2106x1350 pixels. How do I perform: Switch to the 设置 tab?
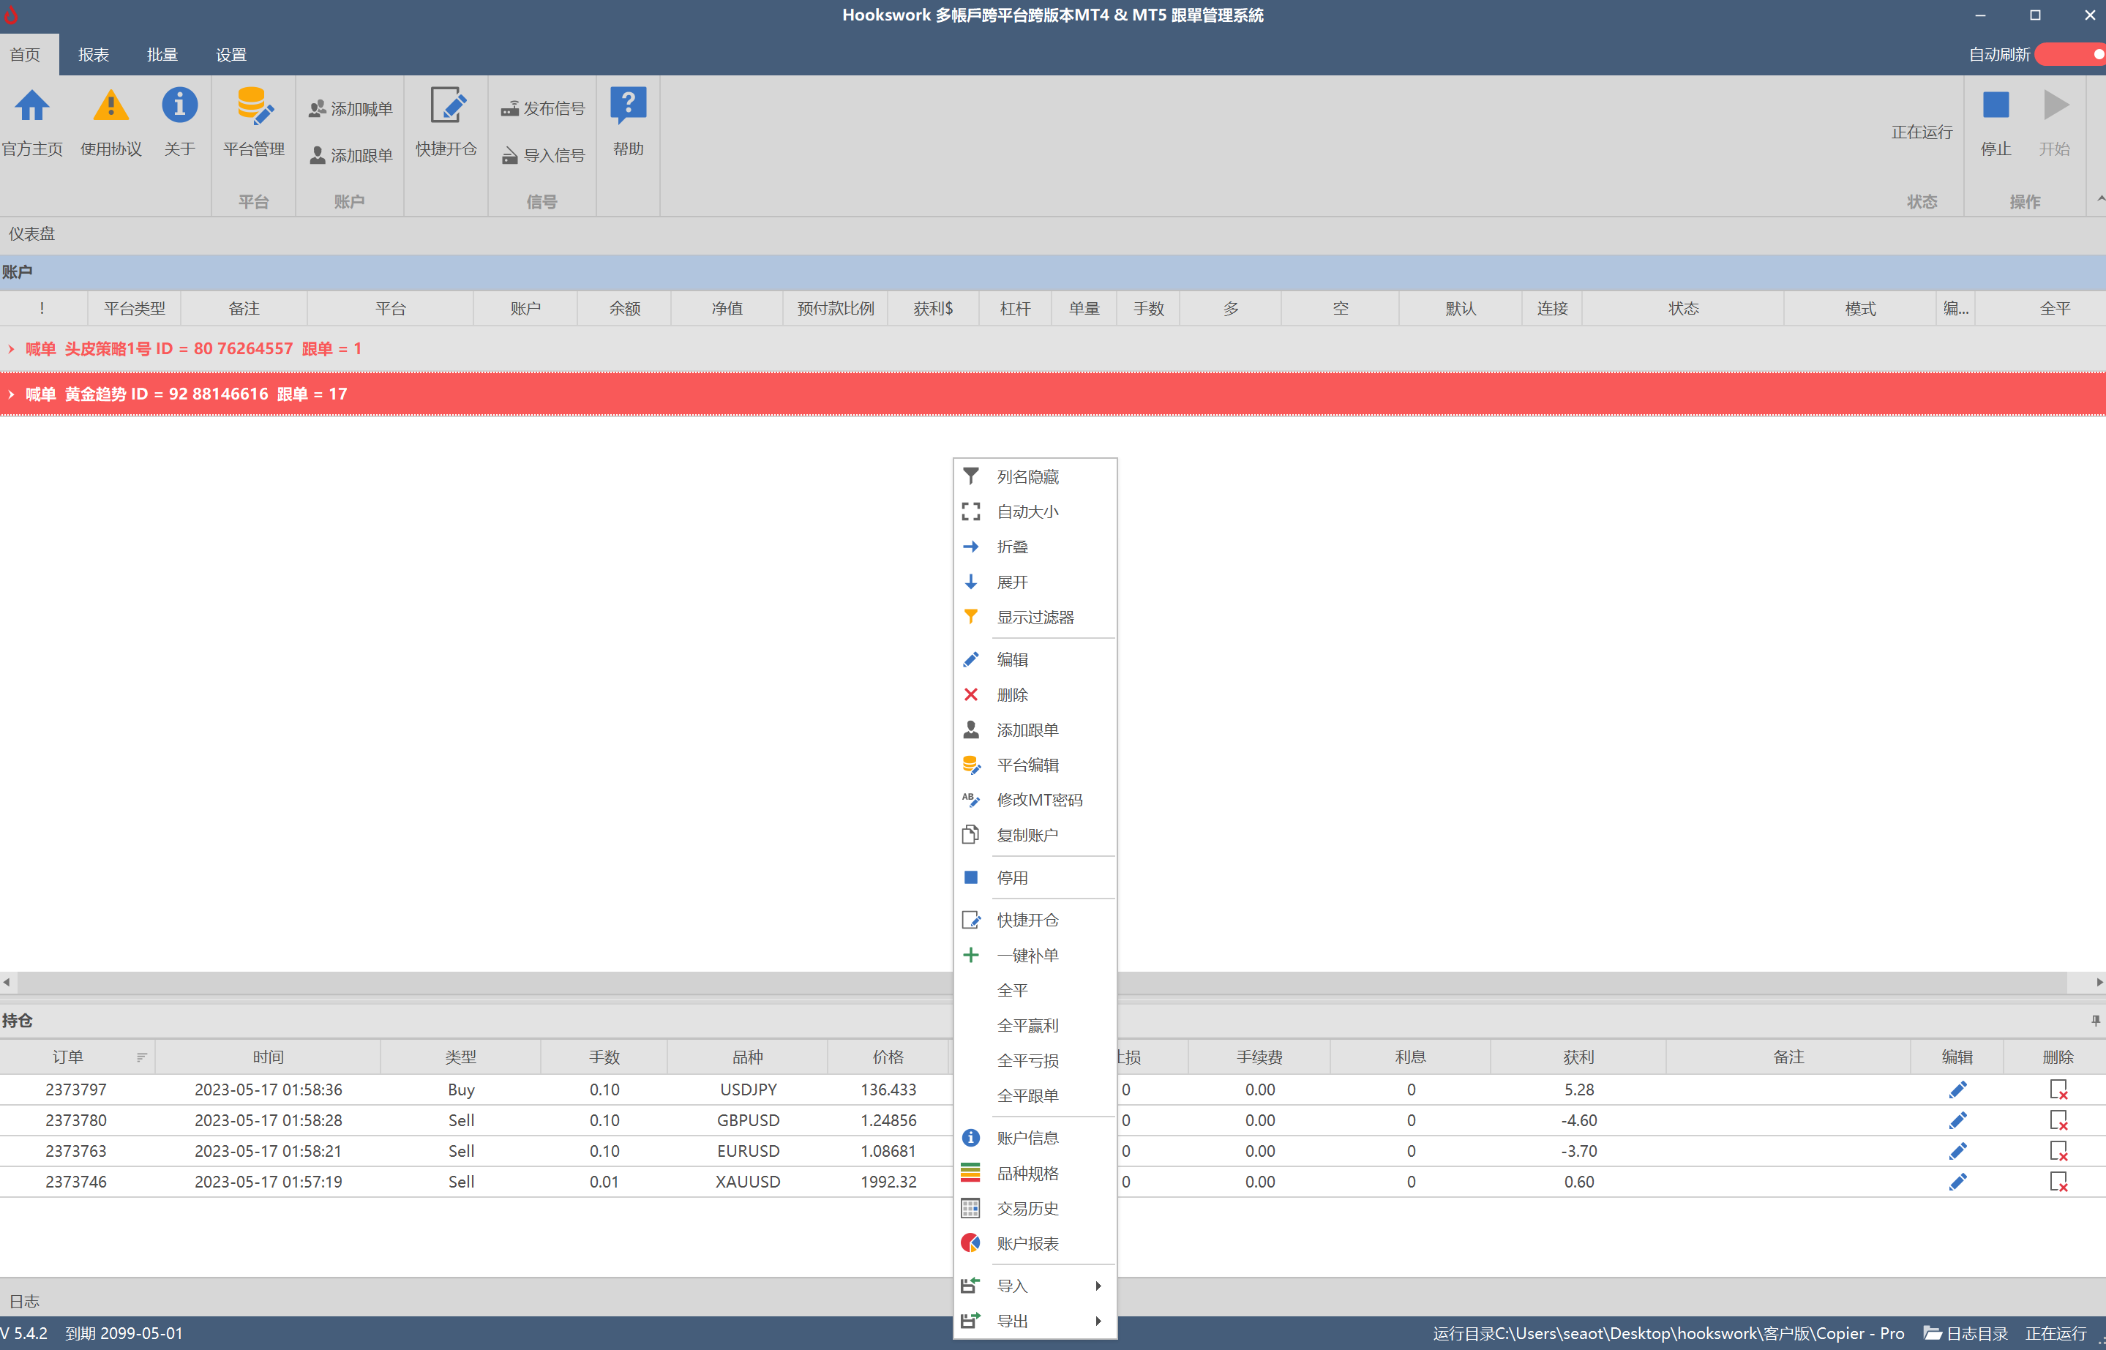[231, 54]
